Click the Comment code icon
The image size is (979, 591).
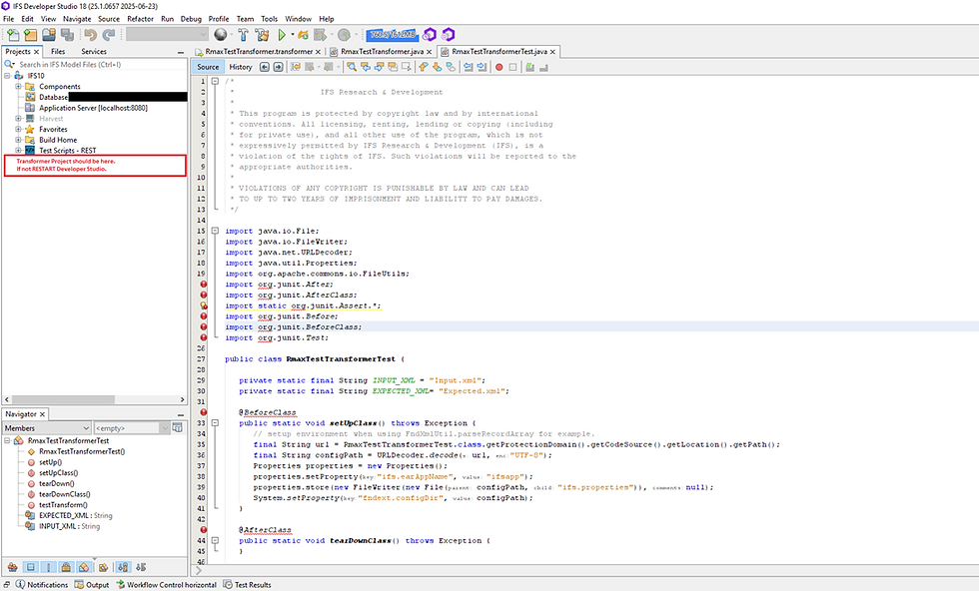coord(529,67)
